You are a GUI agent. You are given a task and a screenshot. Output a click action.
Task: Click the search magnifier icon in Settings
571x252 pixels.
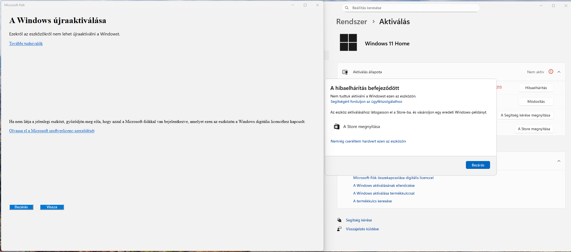(347, 8)
